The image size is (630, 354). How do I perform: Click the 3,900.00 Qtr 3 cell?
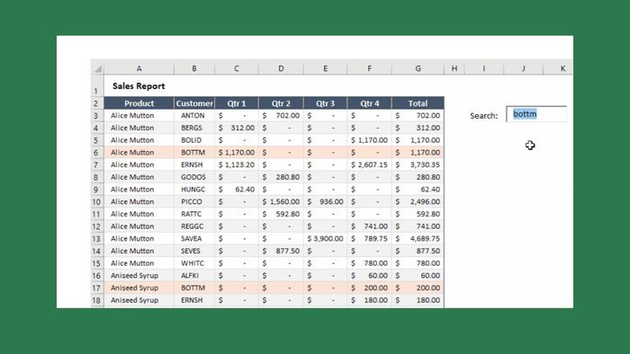coord(325,238)
